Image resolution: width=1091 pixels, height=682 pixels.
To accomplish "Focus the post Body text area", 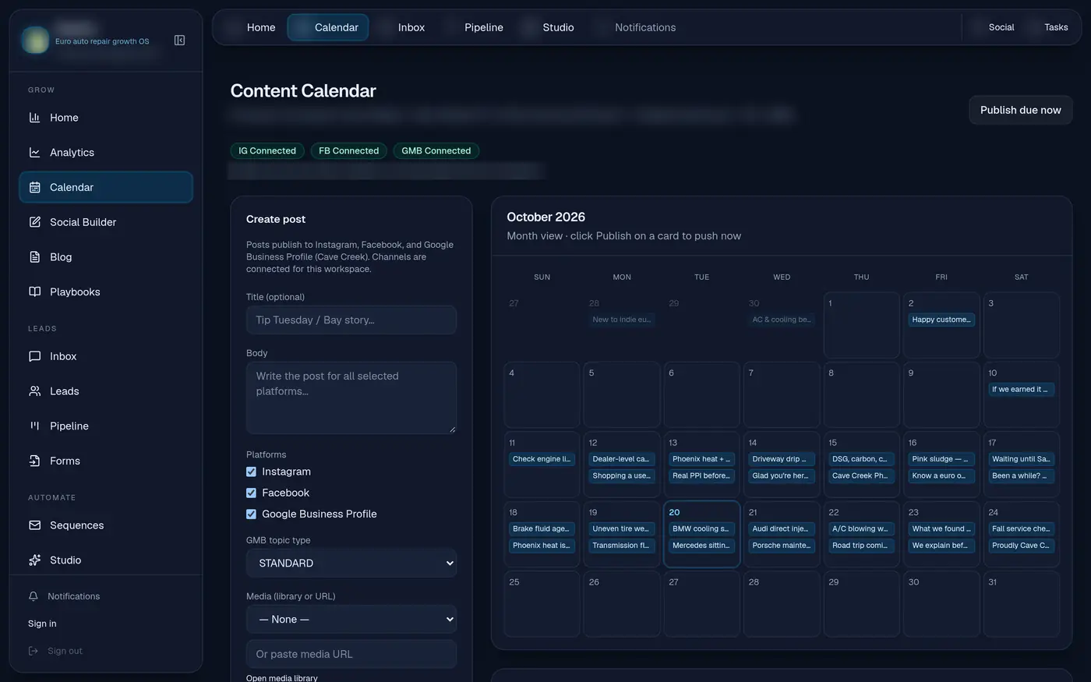I will [351, 398].
